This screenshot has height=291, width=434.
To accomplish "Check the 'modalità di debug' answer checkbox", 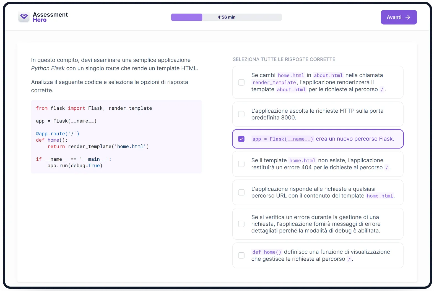I will (241, 224).
